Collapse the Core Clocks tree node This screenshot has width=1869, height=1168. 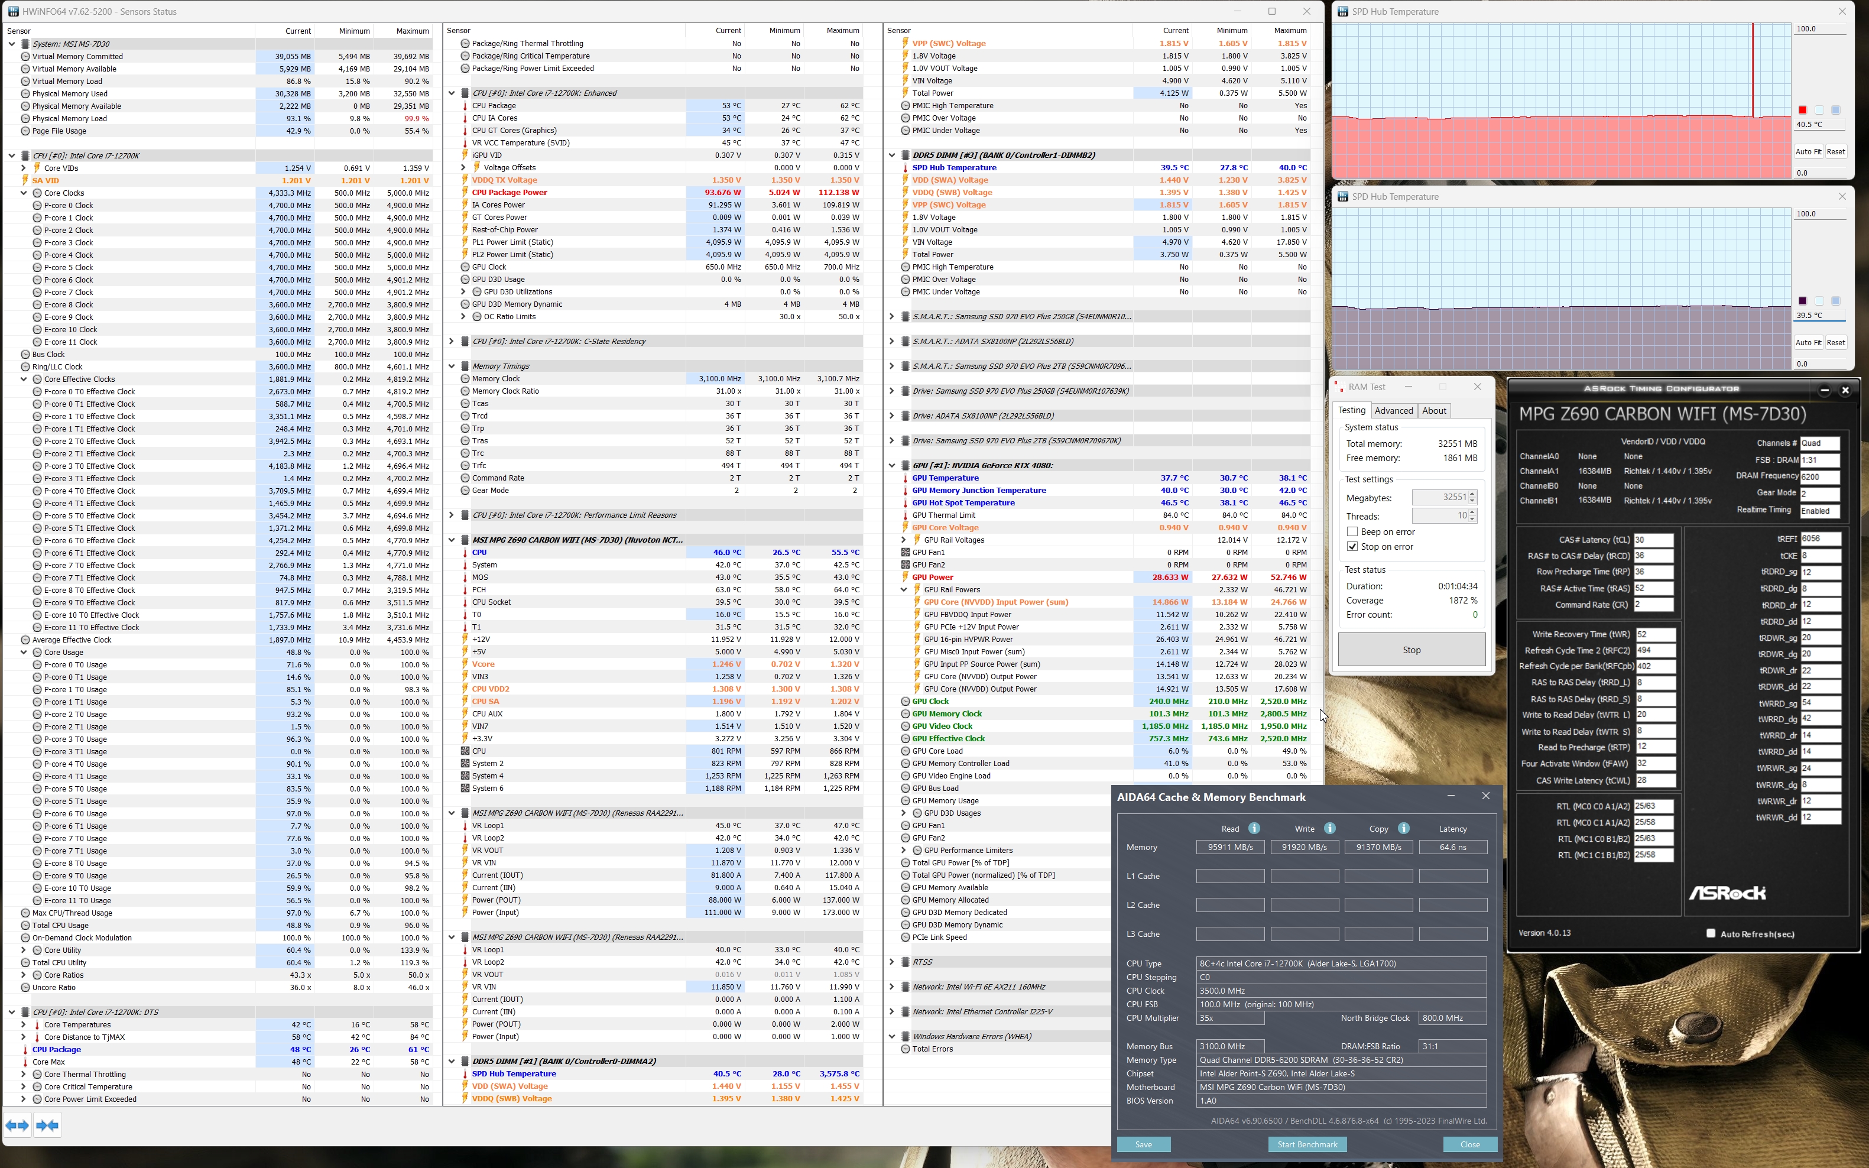pyautogui.click(x=24, y=193)
